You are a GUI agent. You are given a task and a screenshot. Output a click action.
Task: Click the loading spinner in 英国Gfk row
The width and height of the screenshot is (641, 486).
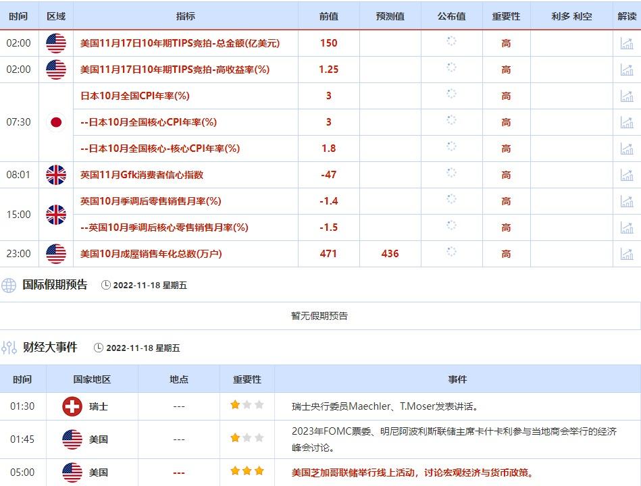pos(451,174)
